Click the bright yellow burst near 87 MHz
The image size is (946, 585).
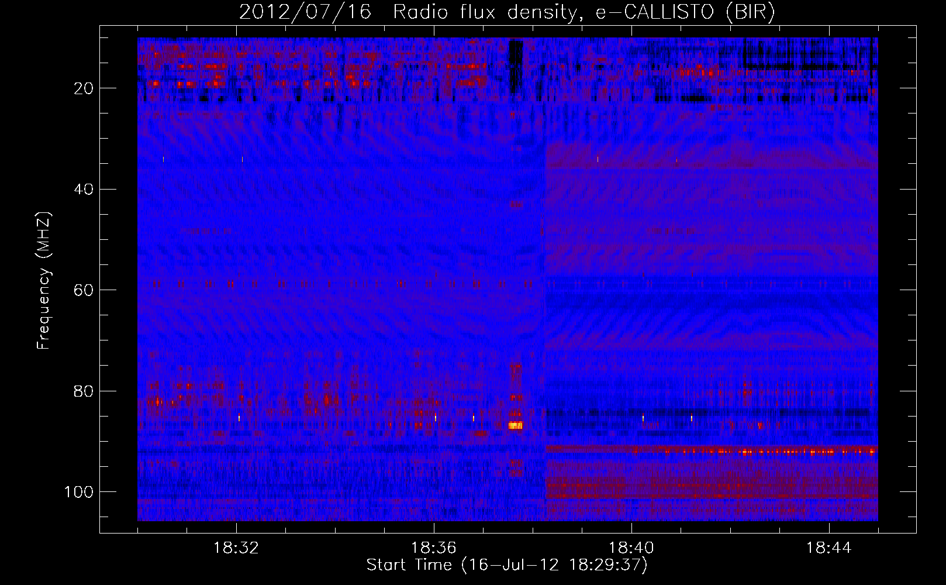515,425
